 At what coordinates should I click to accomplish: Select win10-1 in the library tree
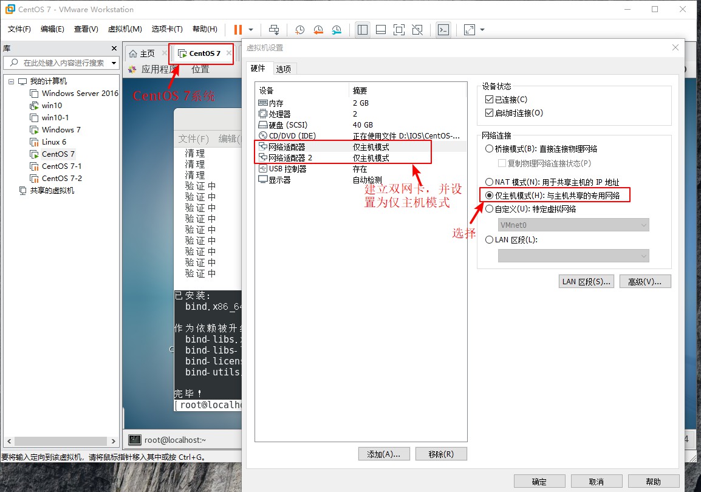coord(49,117)
